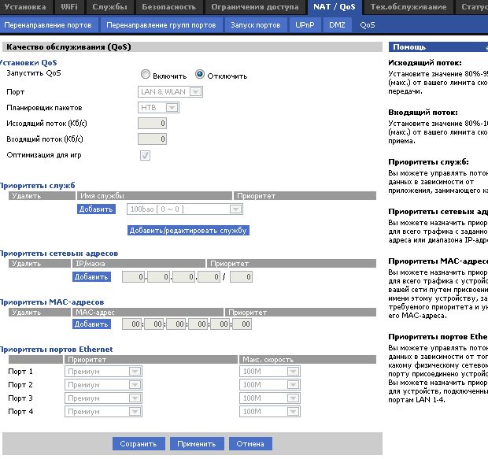Open the 'Порт' LAN & WLAN dropdown
This screenshot has width=488, height=459.
click(170, 92)
